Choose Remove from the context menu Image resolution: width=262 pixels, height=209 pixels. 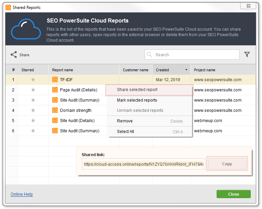click(149, 121)
